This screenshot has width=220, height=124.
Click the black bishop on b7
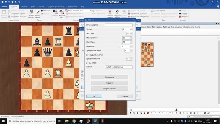[37, 41]
